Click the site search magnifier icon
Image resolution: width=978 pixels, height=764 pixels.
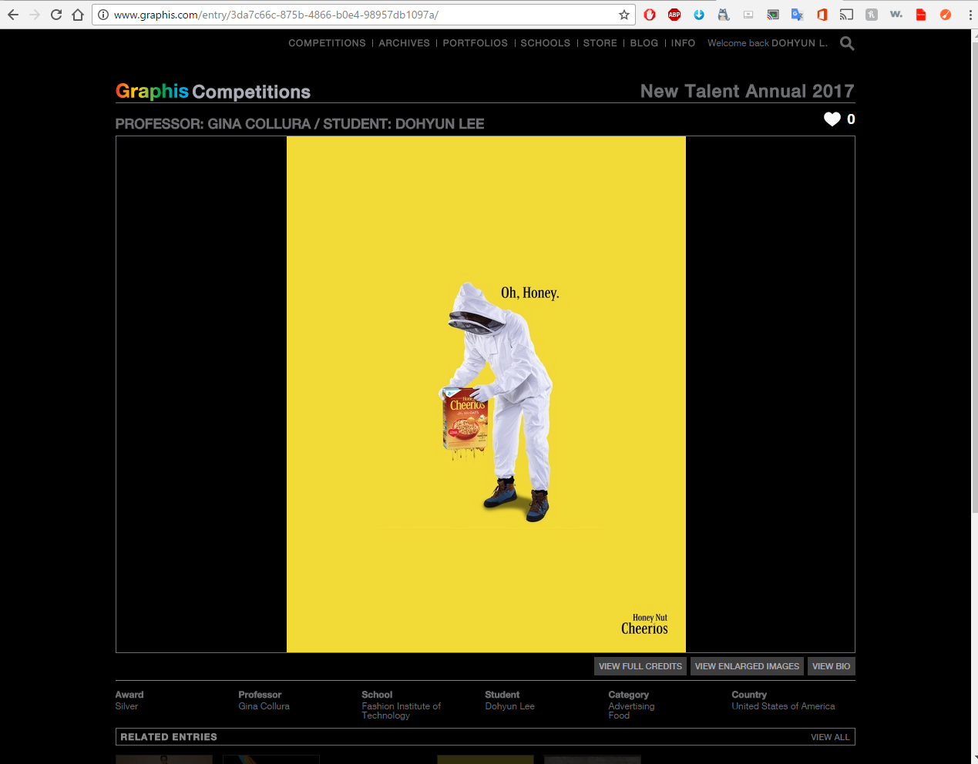pyautogui.click(x=847, y=44)
